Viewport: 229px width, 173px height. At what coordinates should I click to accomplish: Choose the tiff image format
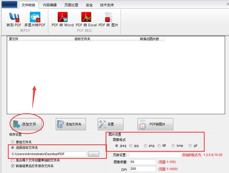tap(159, 146)
